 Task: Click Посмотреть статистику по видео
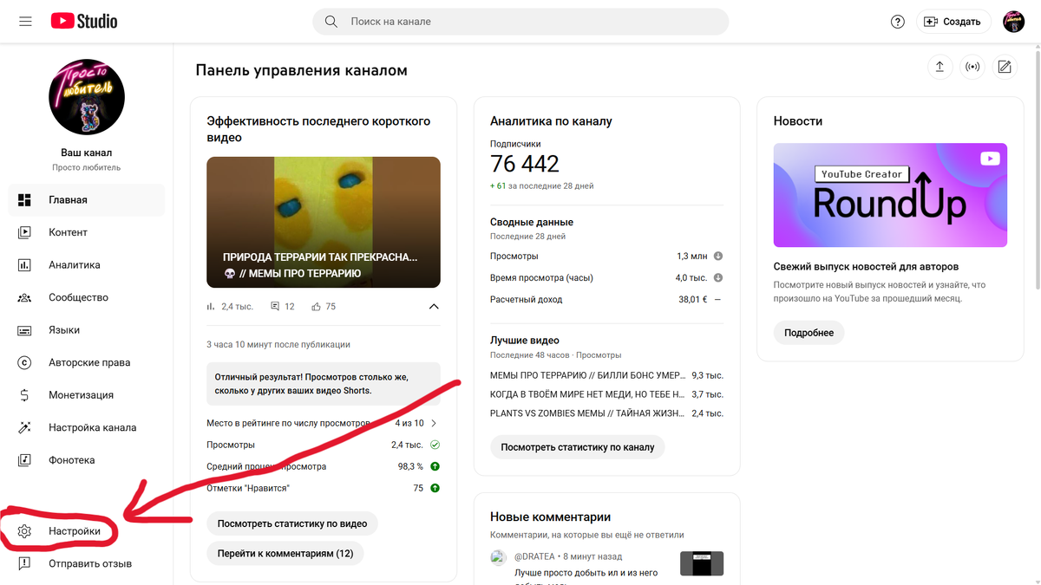pos(292,523)
